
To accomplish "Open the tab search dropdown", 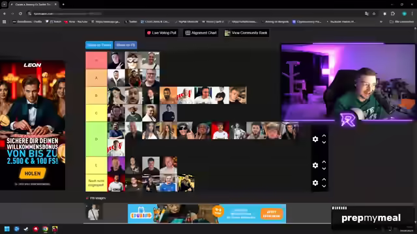I will (5, 5).
